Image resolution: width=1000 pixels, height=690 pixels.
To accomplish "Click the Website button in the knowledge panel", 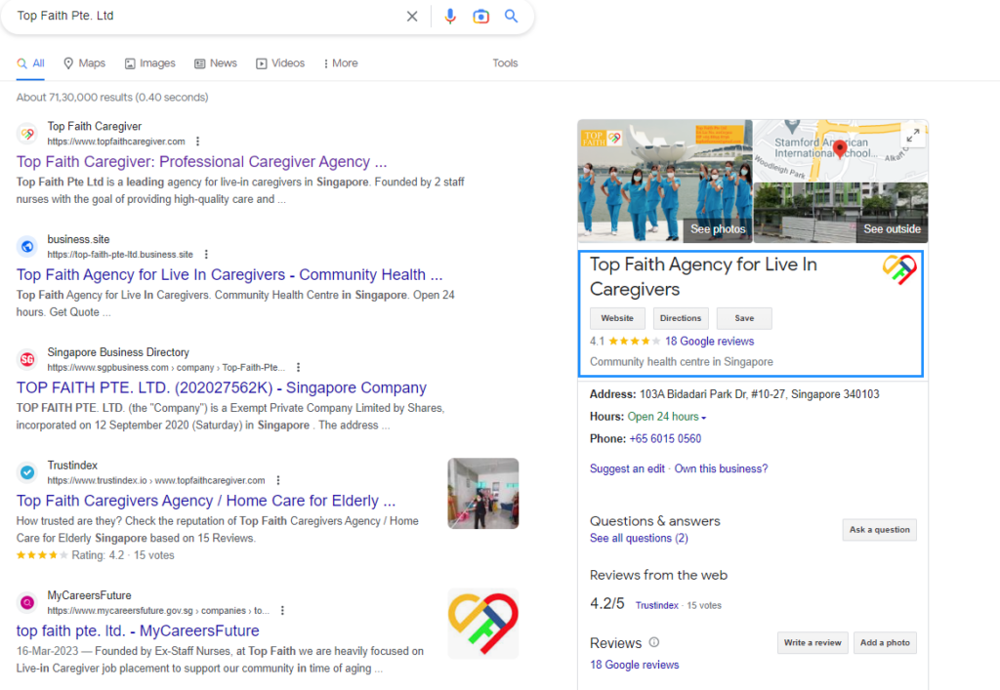I will [617, 318].
